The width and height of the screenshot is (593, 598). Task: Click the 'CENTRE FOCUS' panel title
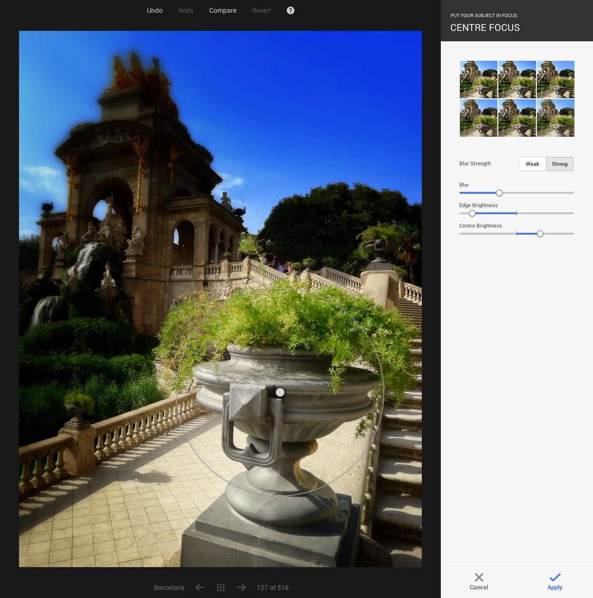tap(485, 28)
